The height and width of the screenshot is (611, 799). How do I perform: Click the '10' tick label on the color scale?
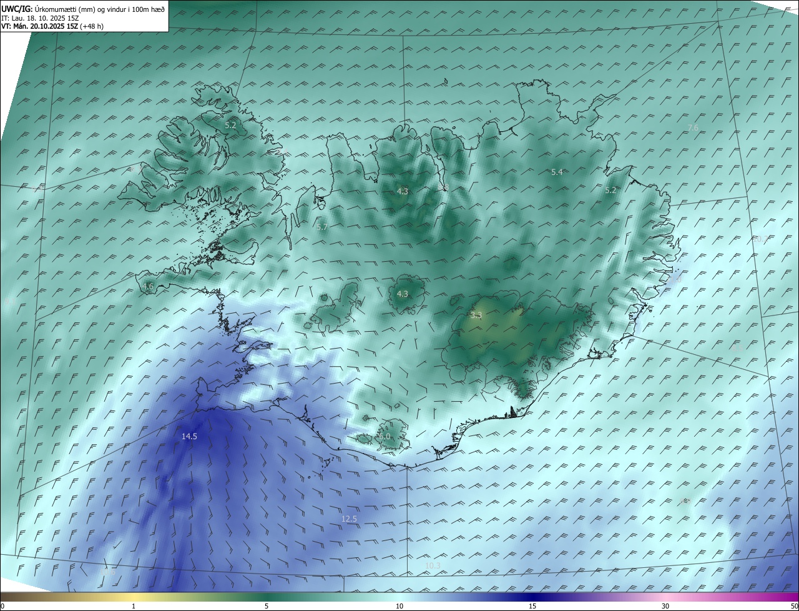click(x=399, y=606)
